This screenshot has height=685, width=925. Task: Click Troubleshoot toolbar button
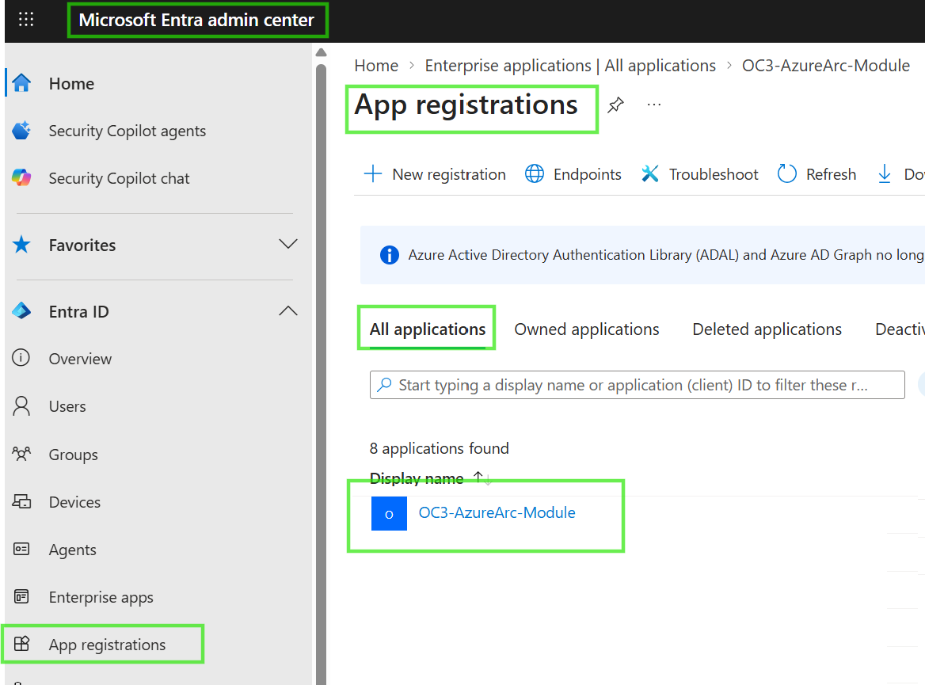coord(699,174)
